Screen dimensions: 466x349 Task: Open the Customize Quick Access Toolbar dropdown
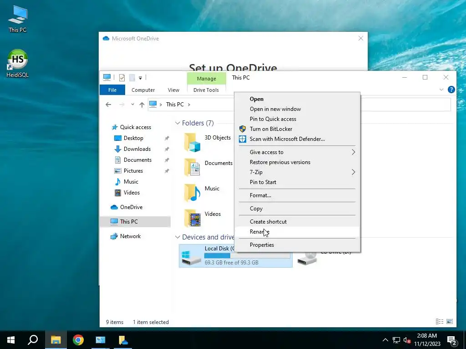(x=140, y=78)
